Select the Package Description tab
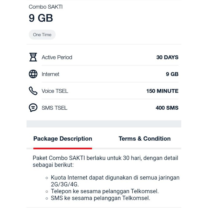 coord(63,139)
